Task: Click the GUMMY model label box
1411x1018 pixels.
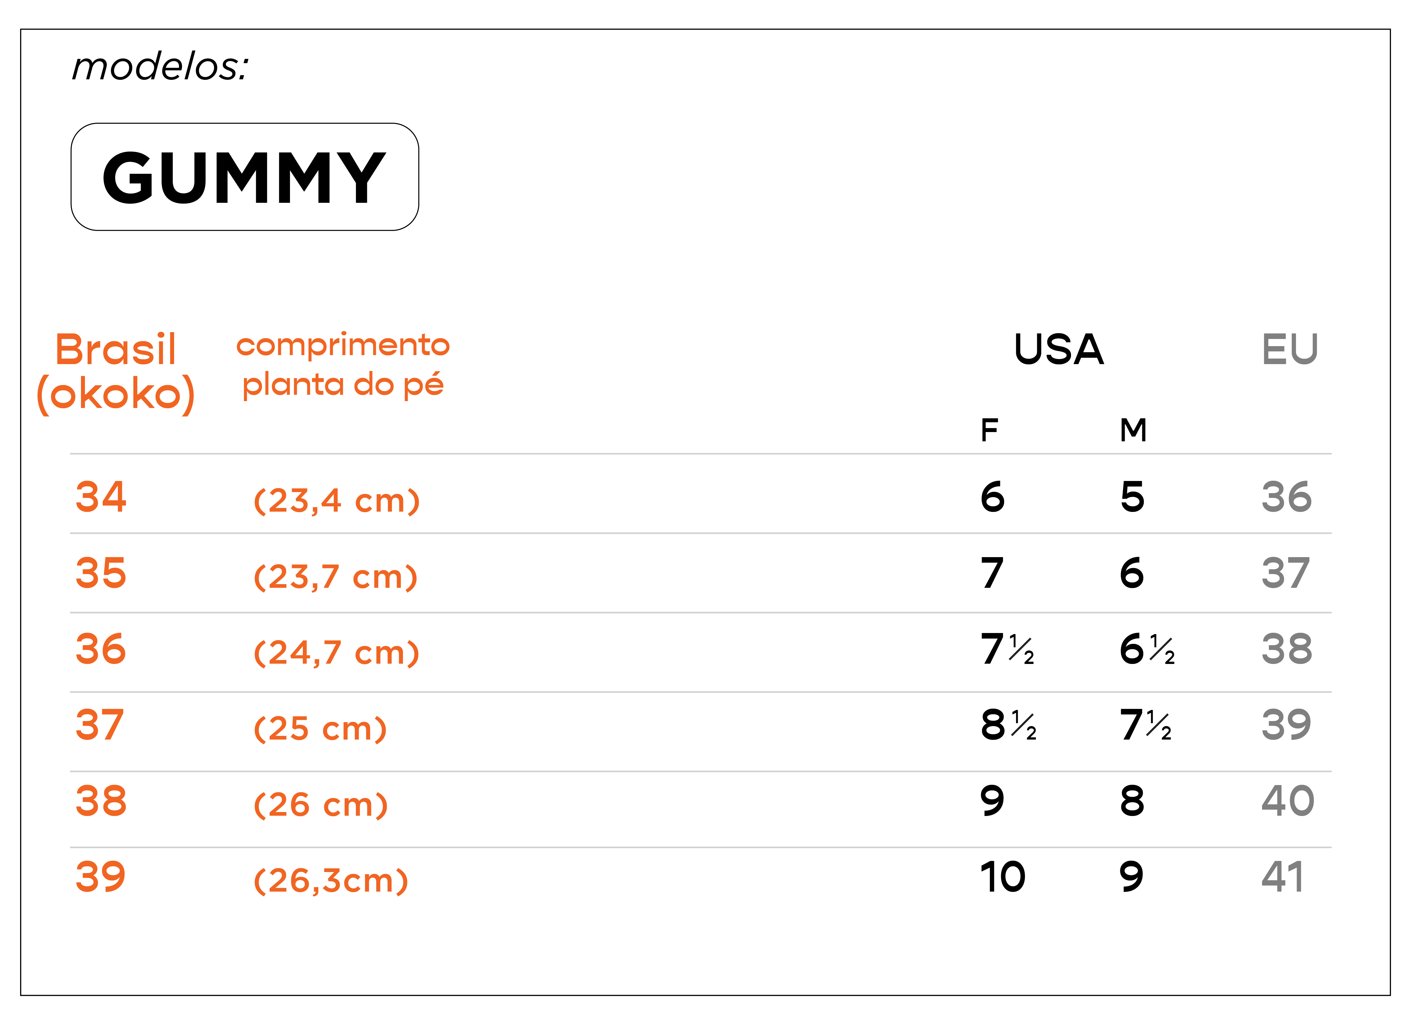Action: coord(244,177)
